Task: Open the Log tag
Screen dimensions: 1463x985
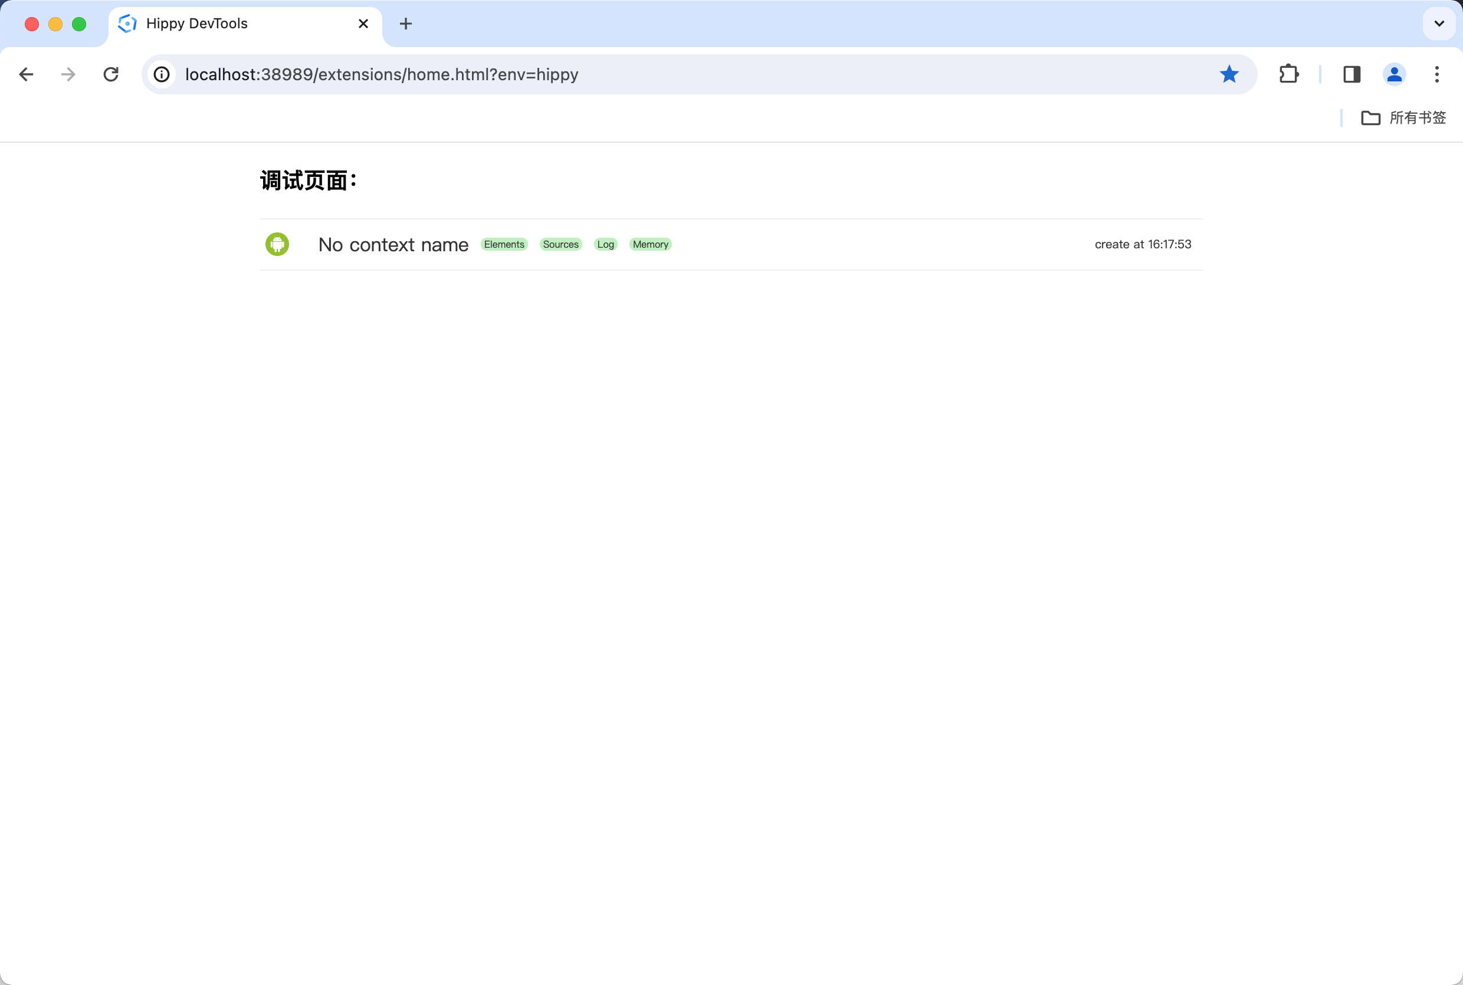Action: 606,244
